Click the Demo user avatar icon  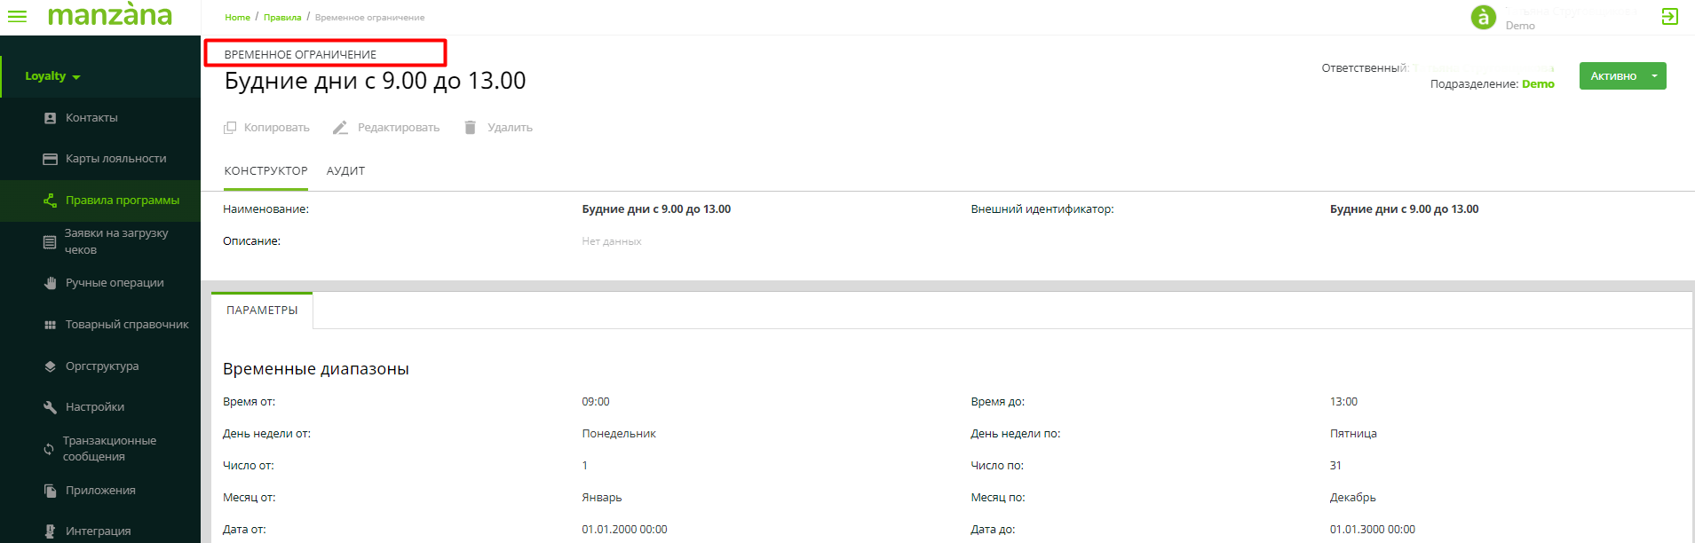(x=1483, y=17)
